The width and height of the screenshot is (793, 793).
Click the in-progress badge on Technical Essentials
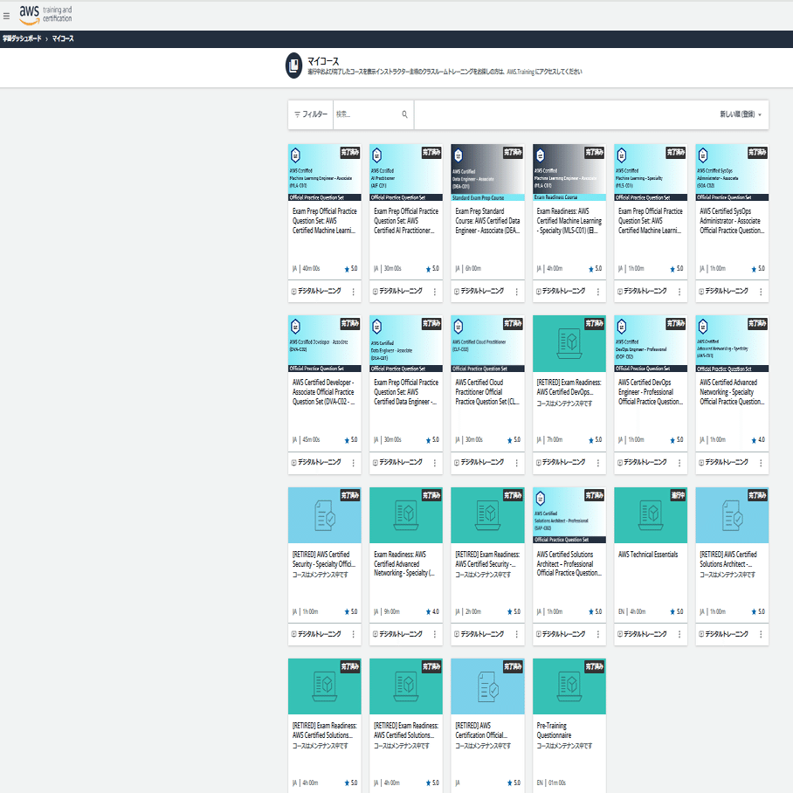pos(678,496)
